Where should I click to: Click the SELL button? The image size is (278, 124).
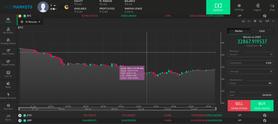pos(239,106)
